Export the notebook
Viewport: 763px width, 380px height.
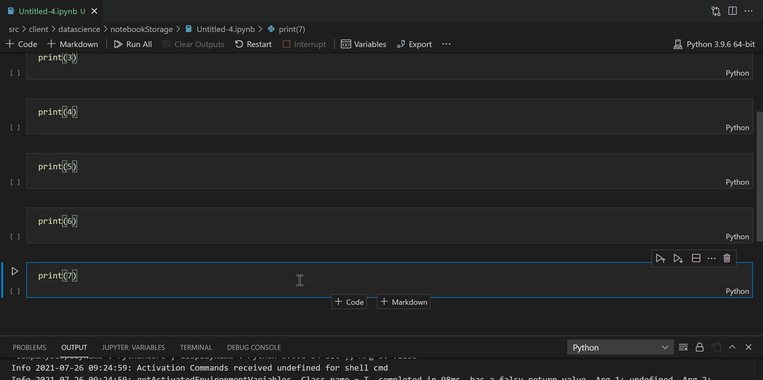[x=414, y=44]
